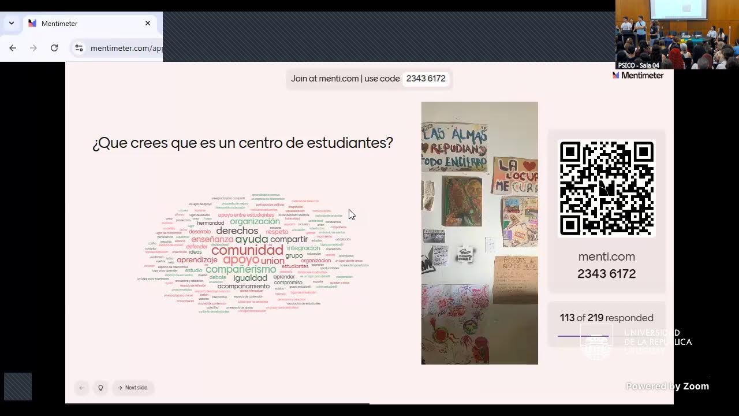Close the Mentimeter tab

tap(148, 24)
